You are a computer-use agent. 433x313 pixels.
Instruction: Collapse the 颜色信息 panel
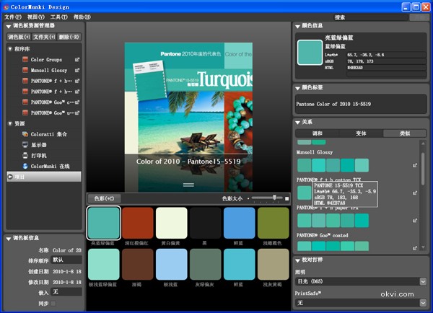[297, 27]
